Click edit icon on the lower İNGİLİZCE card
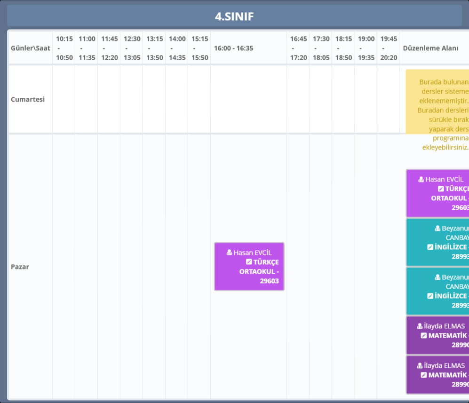The height and width of the screenshot is (403, 469). pyautogui.click(x=430, y=296)
